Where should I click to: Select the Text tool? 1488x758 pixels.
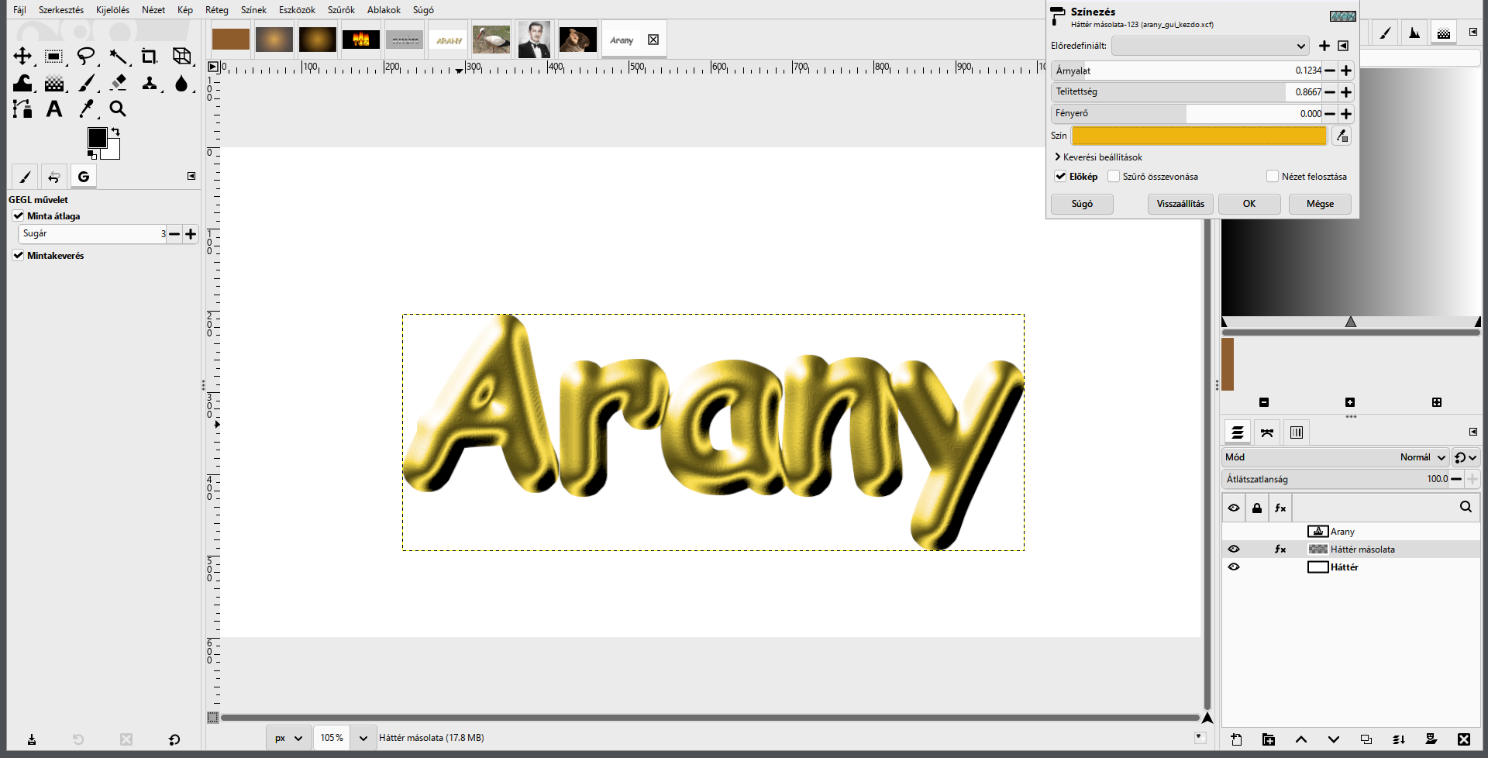coord(54,109)
